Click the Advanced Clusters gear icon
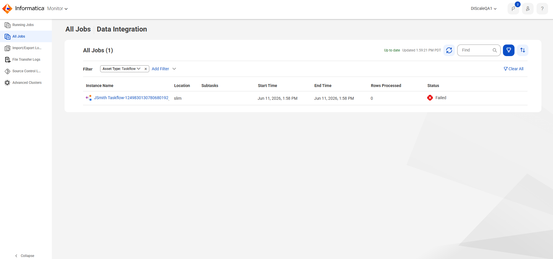Screen dimensions: 553x259 (8, 83)
